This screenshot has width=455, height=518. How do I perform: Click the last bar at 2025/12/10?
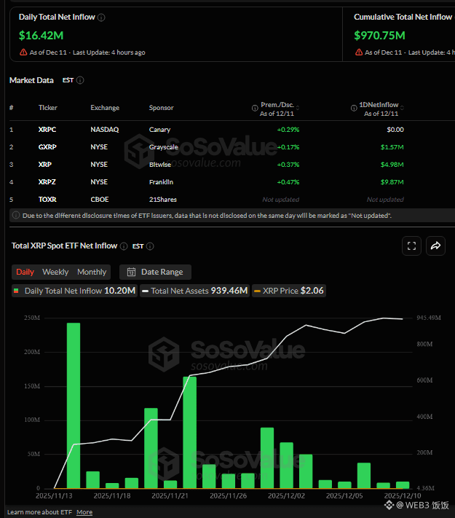(403, 485)
